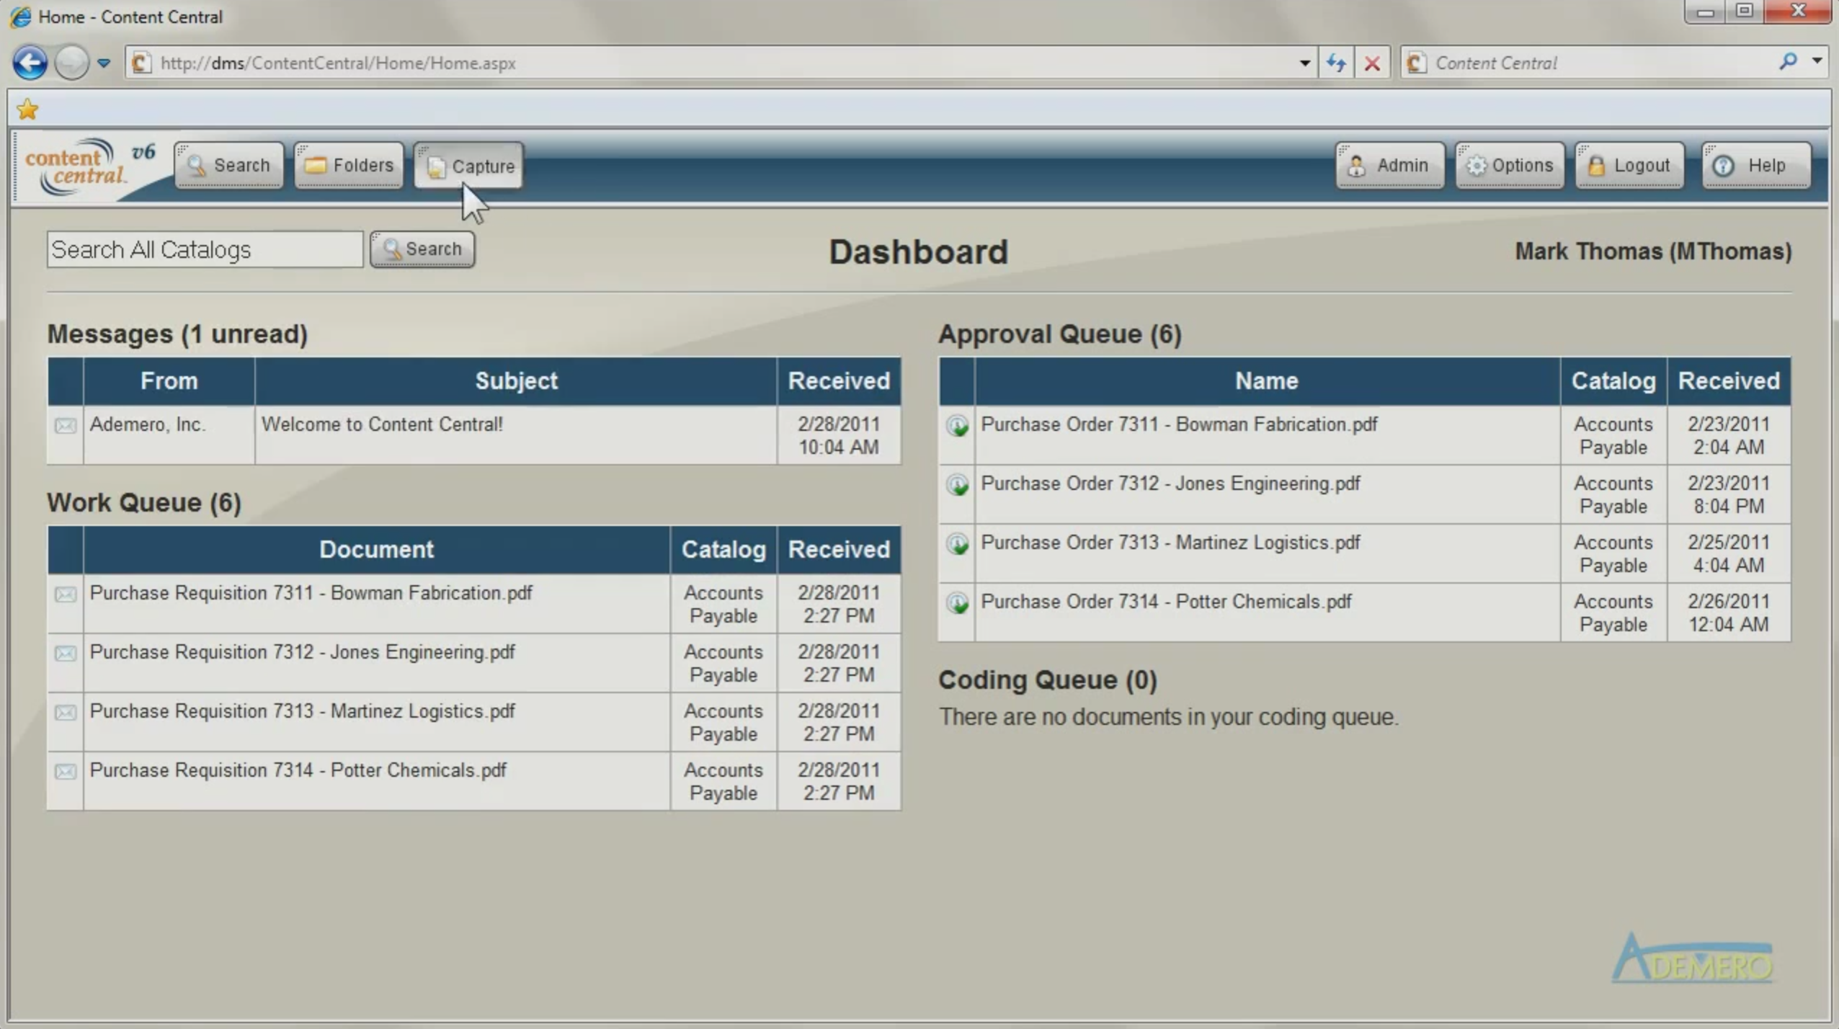The image size is (1839, 1029).
Task: Click envelope icon for Requisition 7312 row
Action: click(x=66, y=653)
